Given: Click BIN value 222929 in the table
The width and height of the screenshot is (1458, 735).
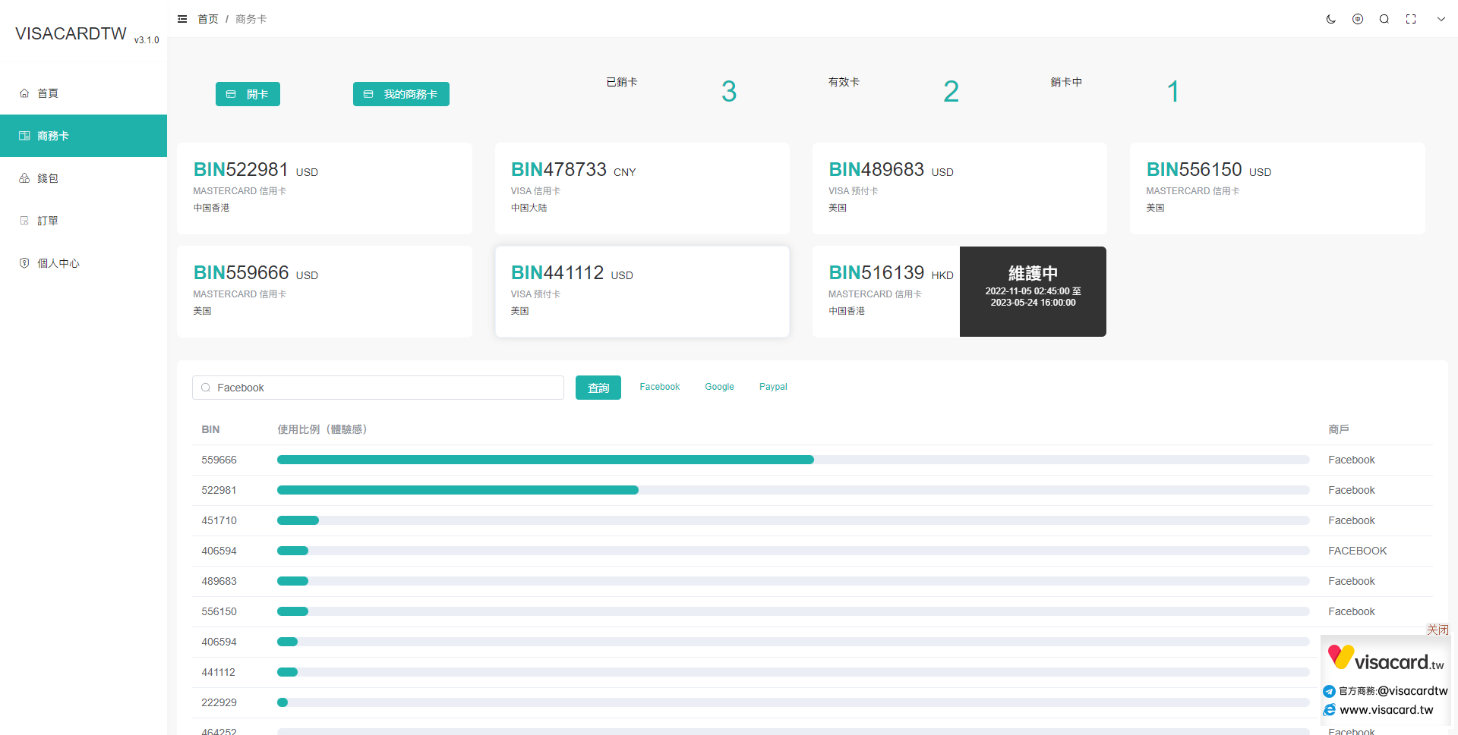Looking at the screenshot, I should (x=219, y=702).
